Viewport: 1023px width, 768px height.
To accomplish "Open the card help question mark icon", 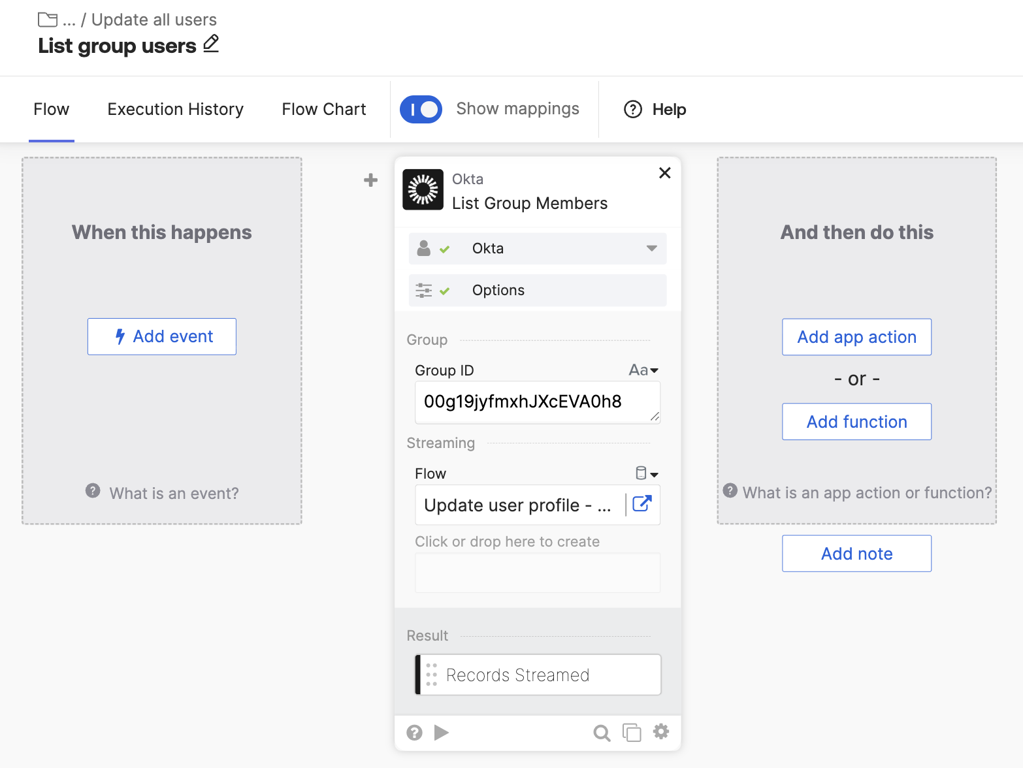I will 414,733.
